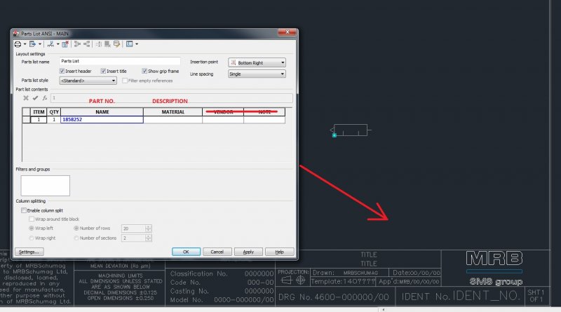Click the formula bar input field

tap(172, 97)
